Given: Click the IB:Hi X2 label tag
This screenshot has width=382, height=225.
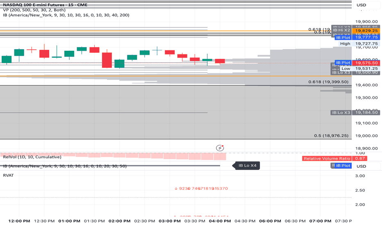Looking at the screenshot, I should [x=341, y=30].
